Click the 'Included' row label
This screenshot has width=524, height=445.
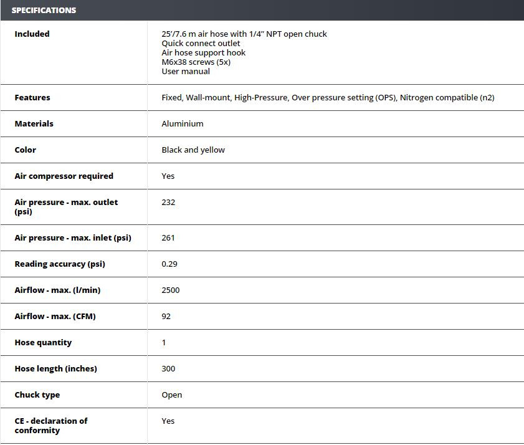click(x=32, y=34)
